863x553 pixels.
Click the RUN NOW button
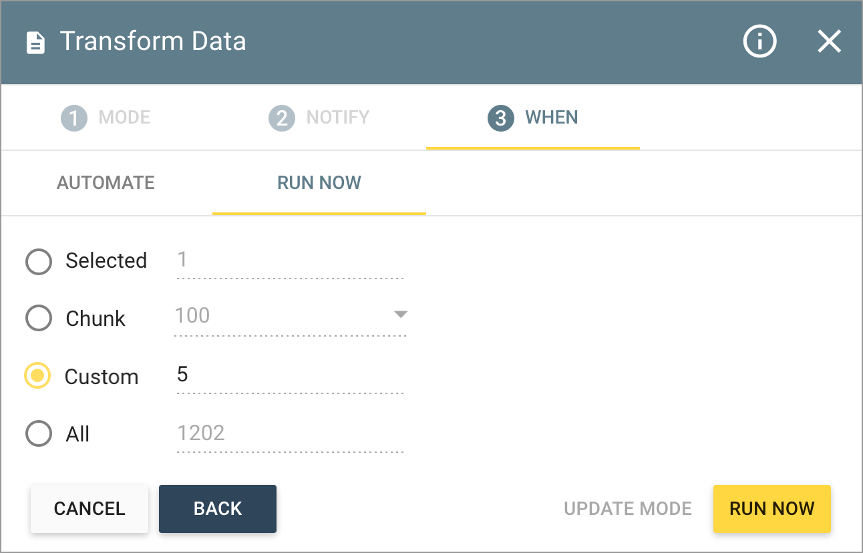pyautogui.click(x=771, y=508)
